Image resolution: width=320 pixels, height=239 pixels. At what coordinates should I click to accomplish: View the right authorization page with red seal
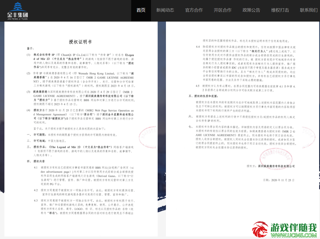[x=243, y=129]
